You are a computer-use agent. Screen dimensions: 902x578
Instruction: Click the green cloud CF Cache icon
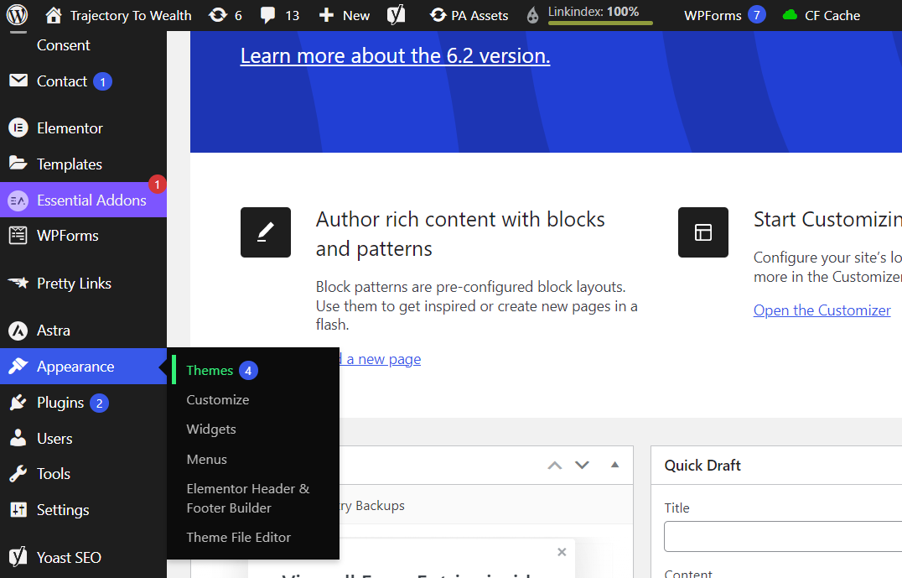point(791,15)
